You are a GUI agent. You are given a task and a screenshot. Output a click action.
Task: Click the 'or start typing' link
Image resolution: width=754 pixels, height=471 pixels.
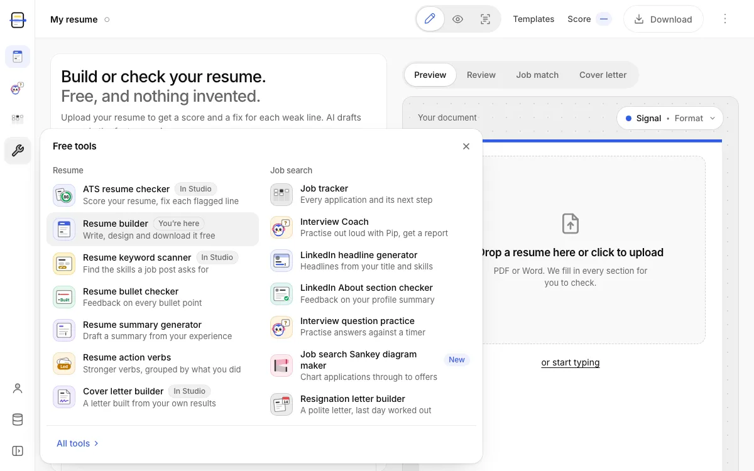pos(571,362)
